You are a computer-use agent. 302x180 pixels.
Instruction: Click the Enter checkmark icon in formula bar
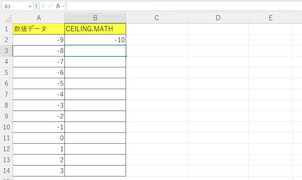pyautogui.click(x=50, y=6)
